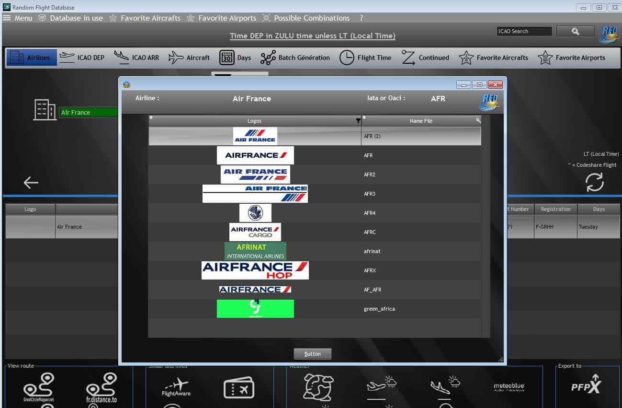Image resolution: width=622 pixels, height=408 pixels.
Task: Click the Name File column search icon
Action: [477, 120]
